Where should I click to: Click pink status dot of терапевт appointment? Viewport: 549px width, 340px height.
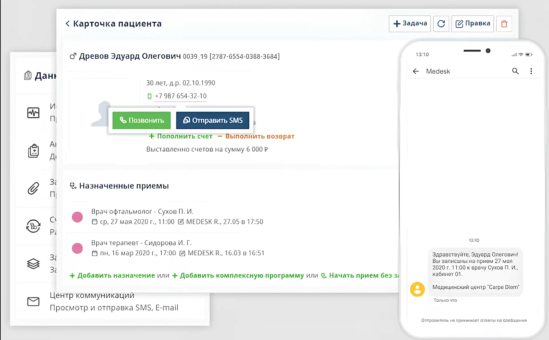(77, 248)
